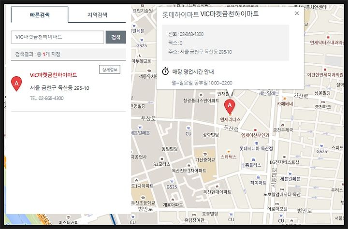The image size is (348, 229).
Task: Click the 호봉빌딩 map label
Action: (210, 214)
